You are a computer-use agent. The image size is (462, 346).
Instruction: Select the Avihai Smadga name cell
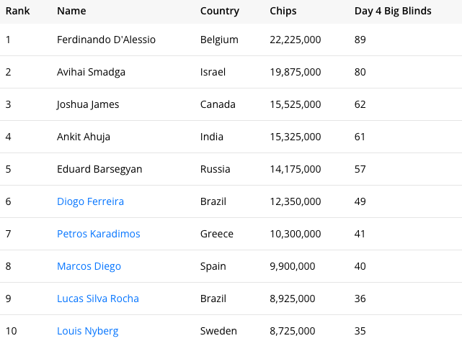pos(91,72)
